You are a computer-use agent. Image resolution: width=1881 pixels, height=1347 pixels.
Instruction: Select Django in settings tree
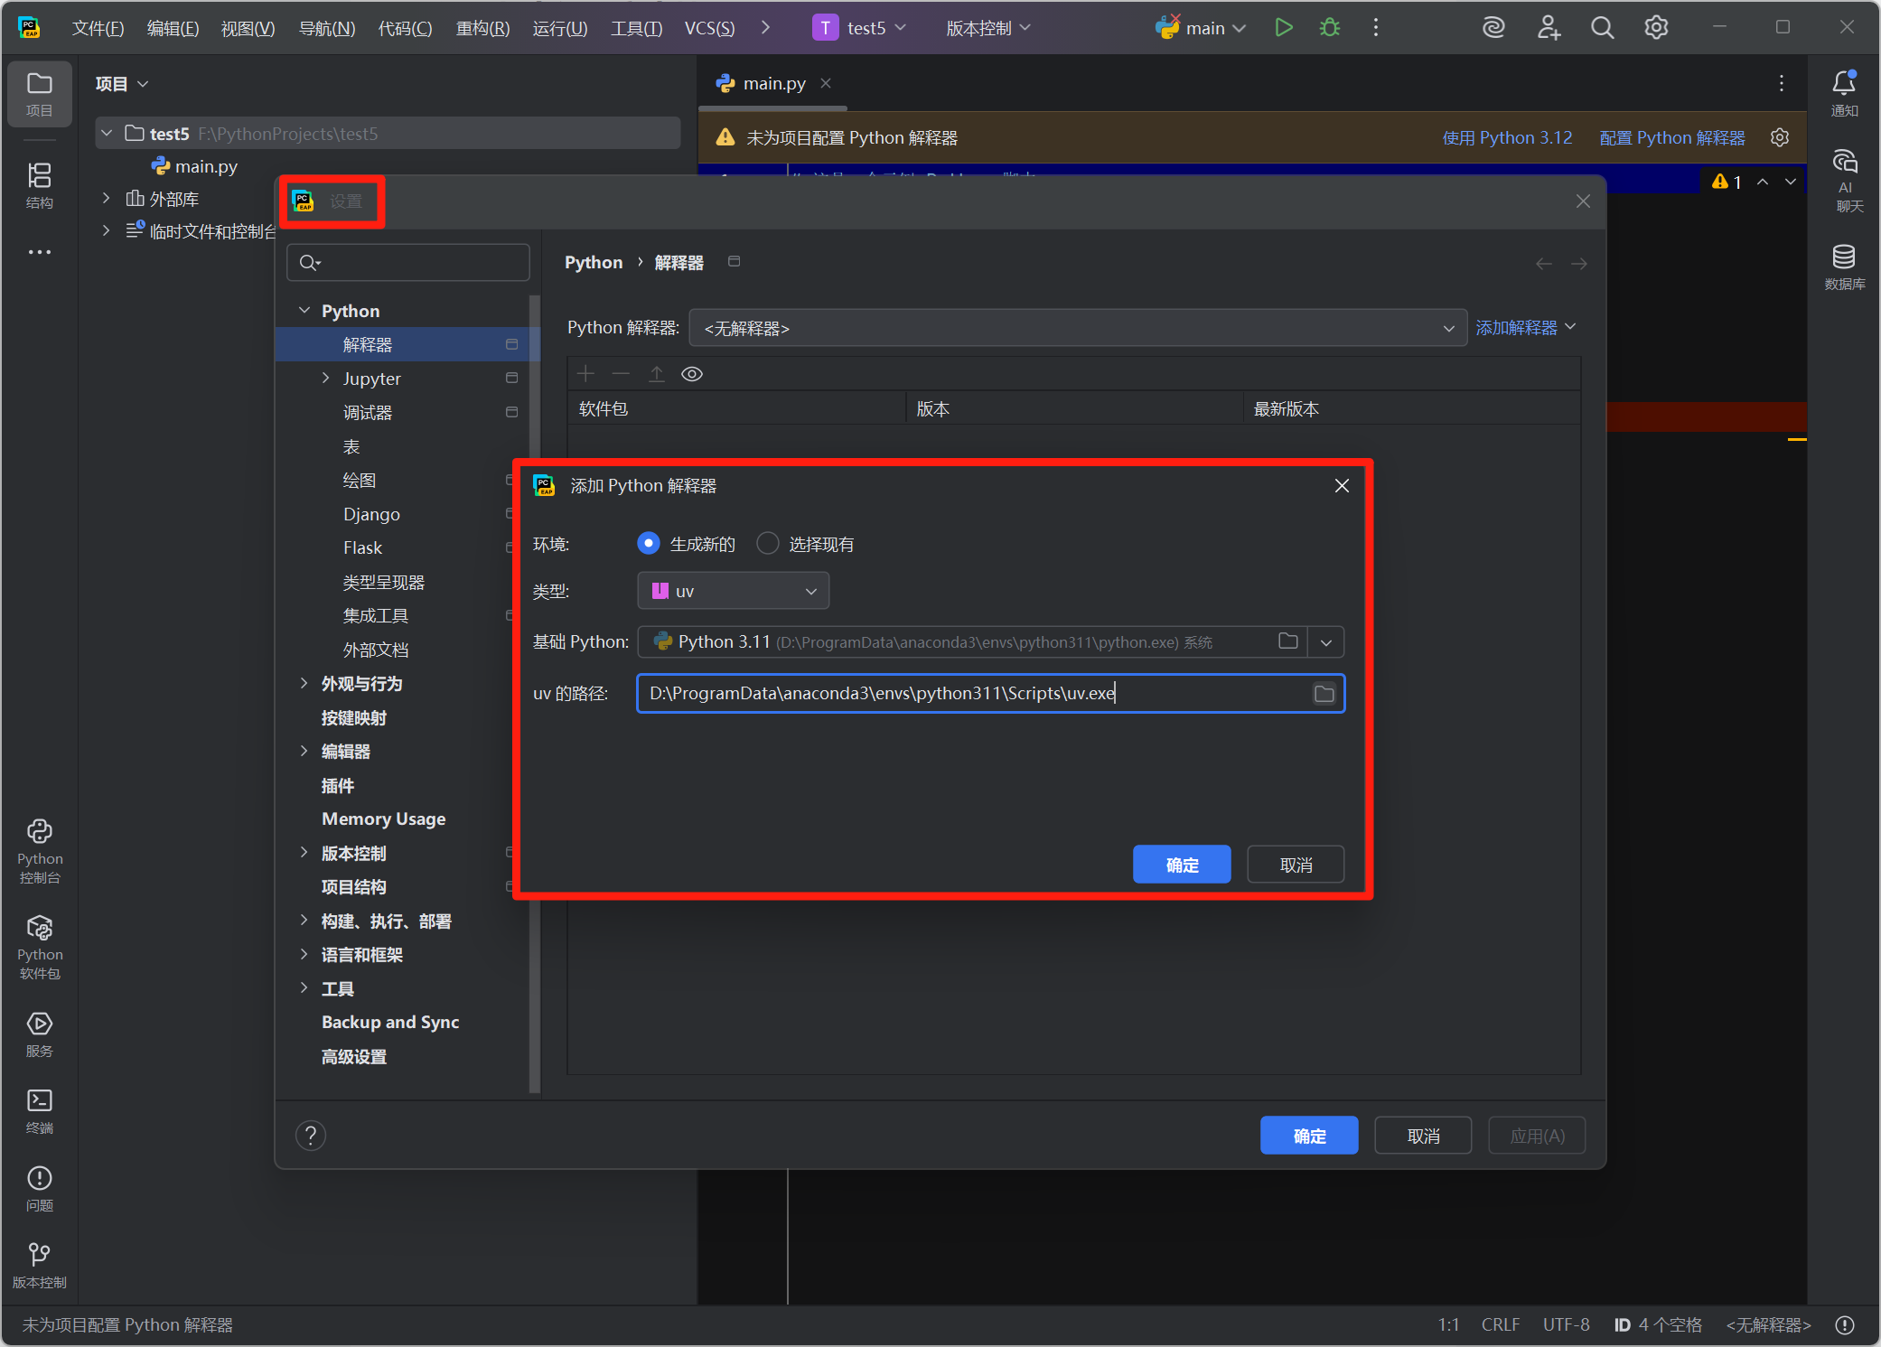tap(371, 514)
